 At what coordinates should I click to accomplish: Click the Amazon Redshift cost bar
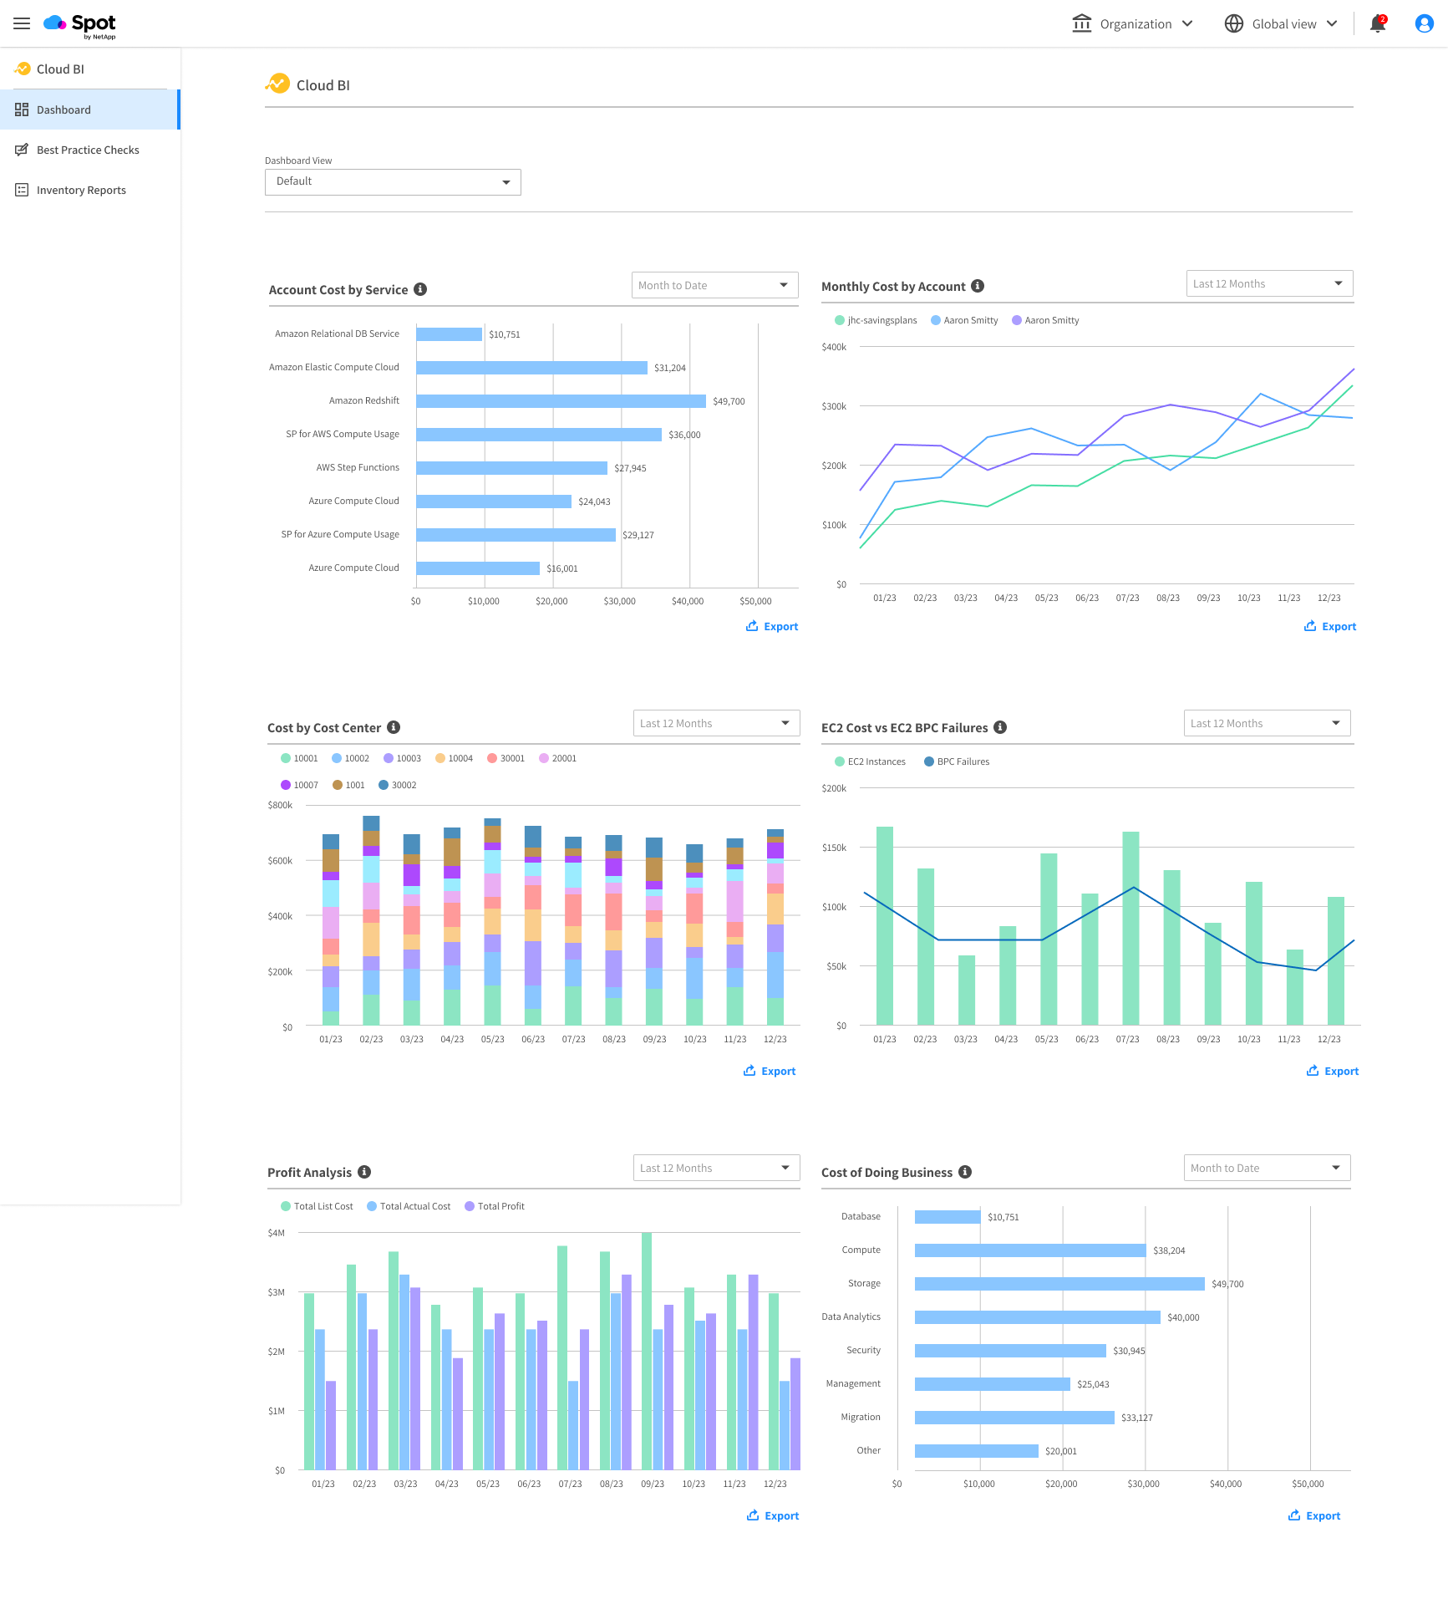click(561, 401)
